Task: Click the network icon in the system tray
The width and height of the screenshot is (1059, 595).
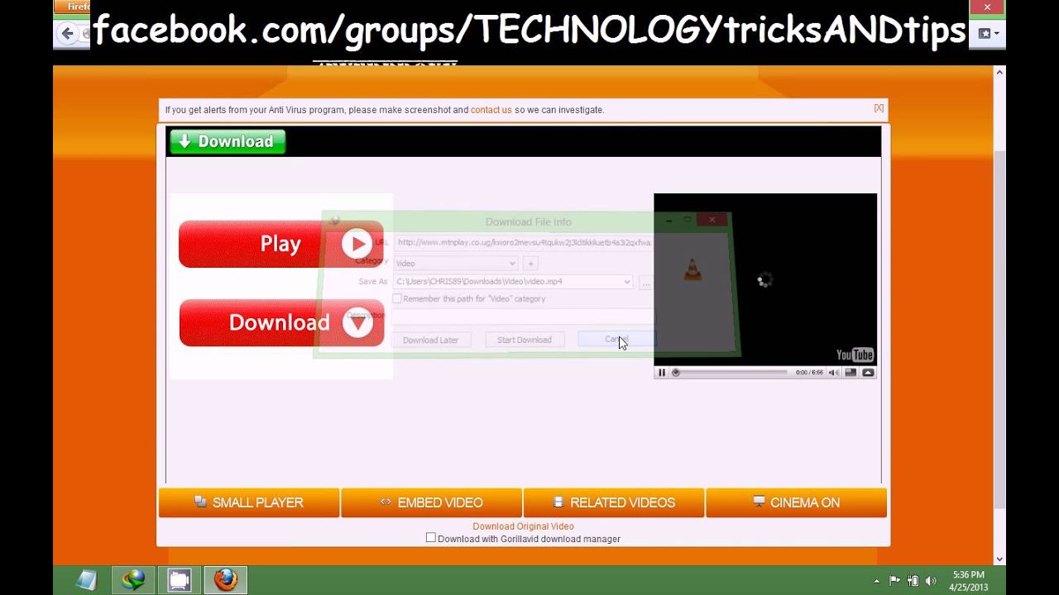Action: click(x=913, y=581)
